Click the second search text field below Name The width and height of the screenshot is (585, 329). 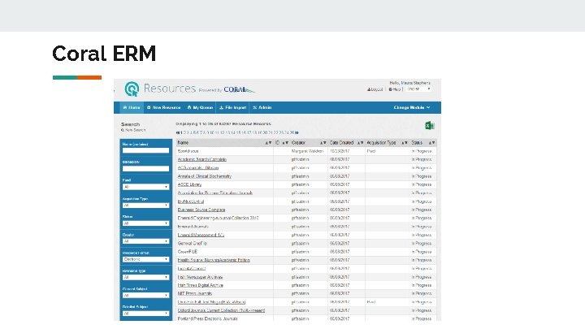pos(146,169)
